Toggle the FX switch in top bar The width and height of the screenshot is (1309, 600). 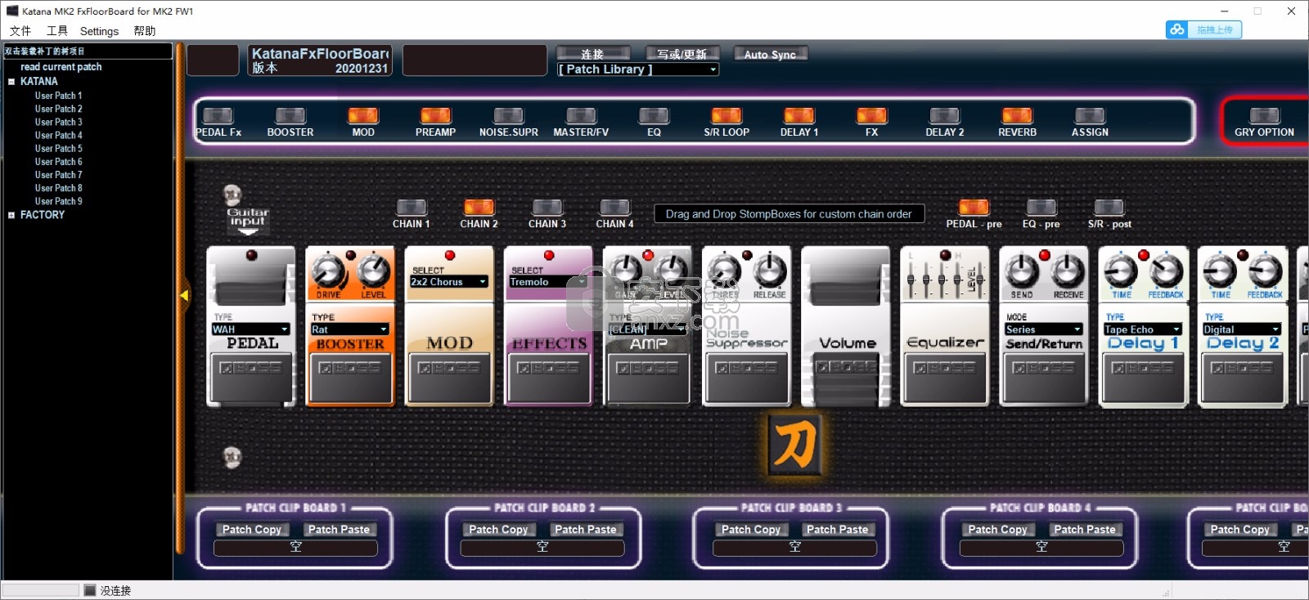871,116
